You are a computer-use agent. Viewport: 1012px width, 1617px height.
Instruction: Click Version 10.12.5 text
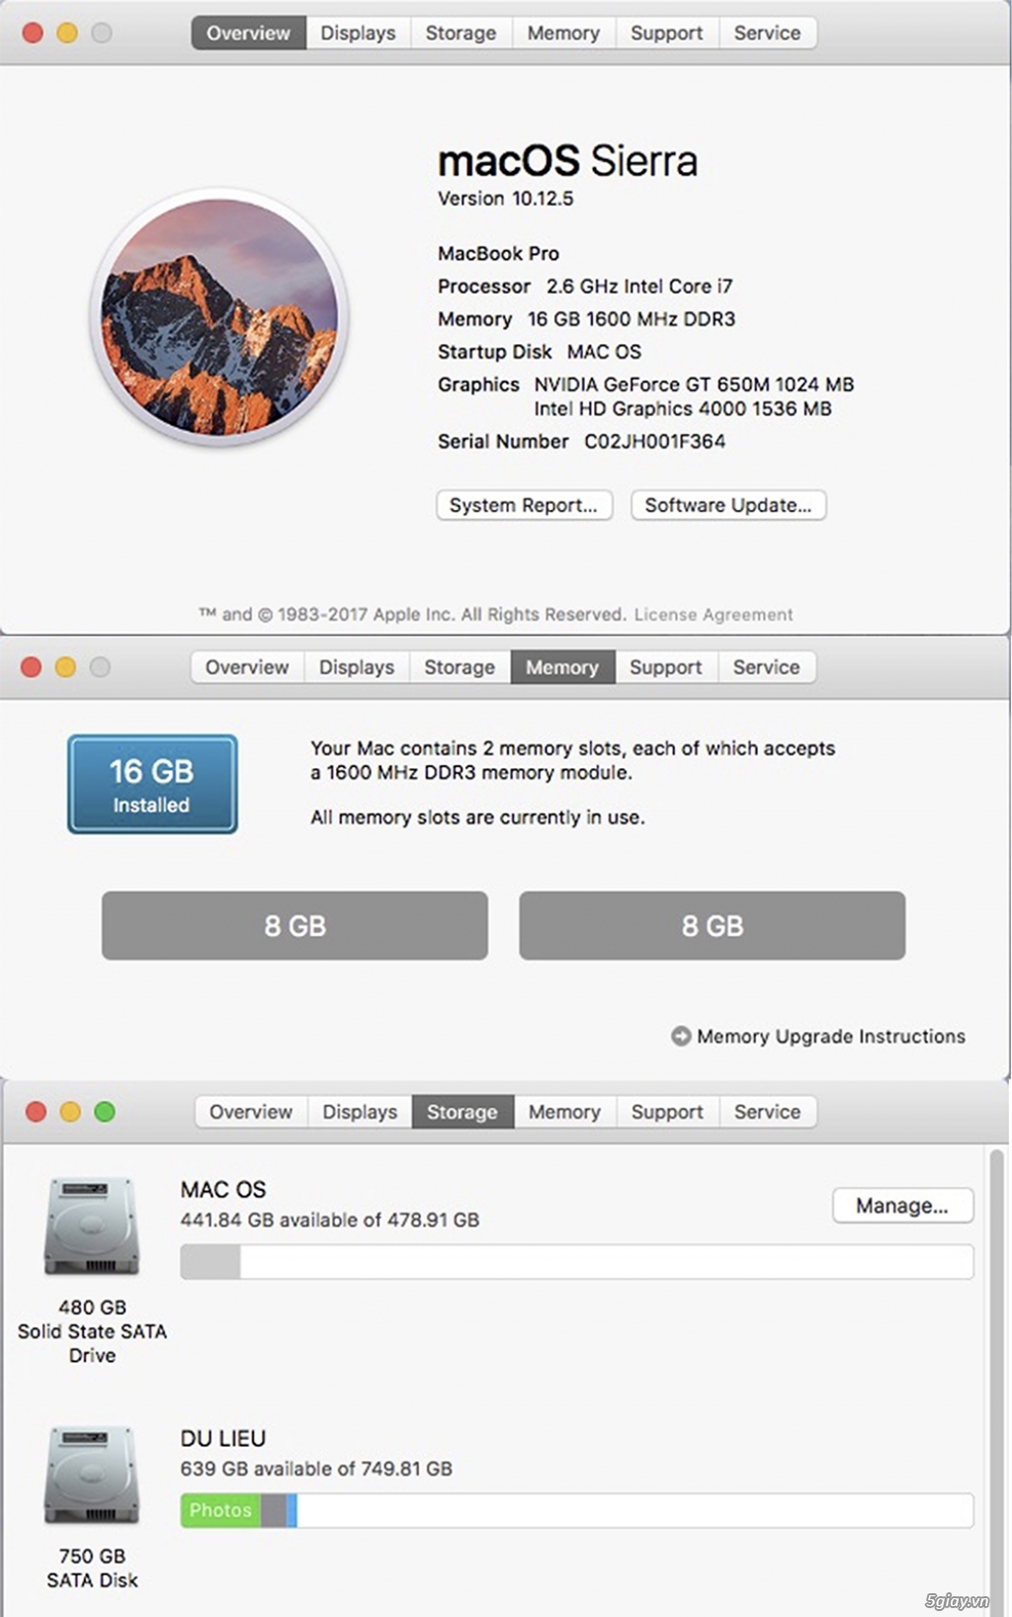[x=505, y=199]
